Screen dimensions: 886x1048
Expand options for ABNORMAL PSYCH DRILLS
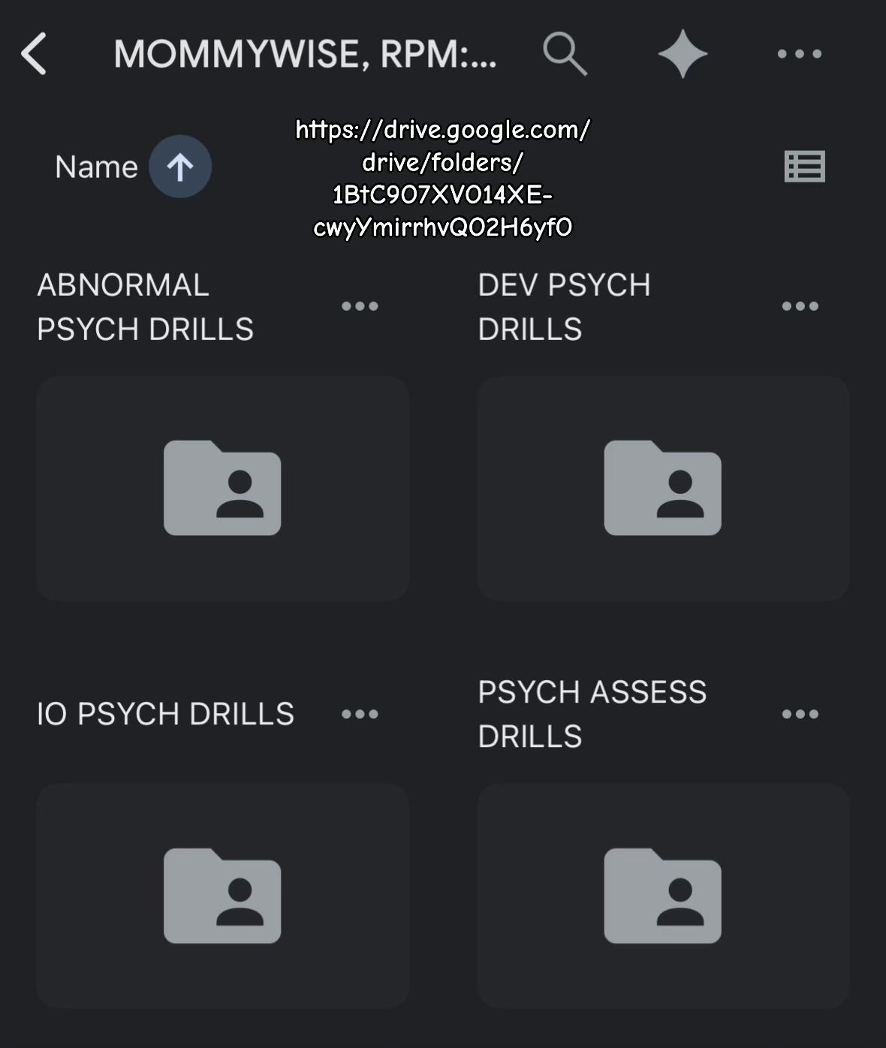coord(360,306)
